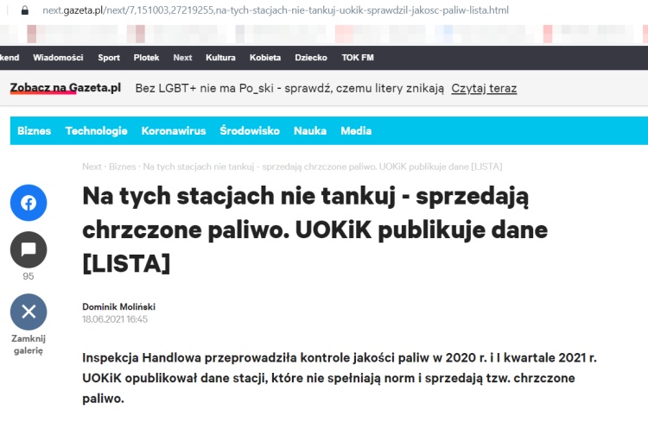Open the Środowisko tab
The image size is (648, 422).
(x=250, y=130)
